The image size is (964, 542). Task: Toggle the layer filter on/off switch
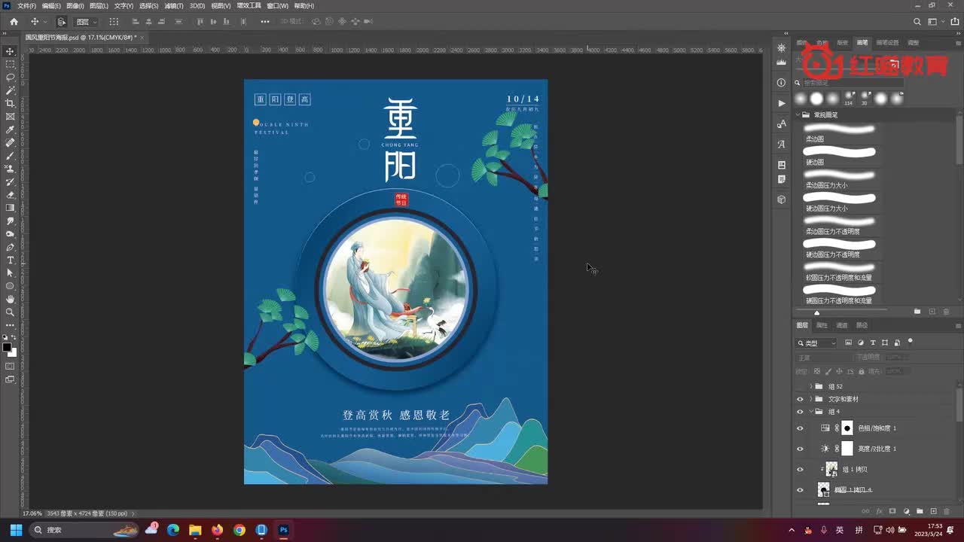[x=910, y=342]
